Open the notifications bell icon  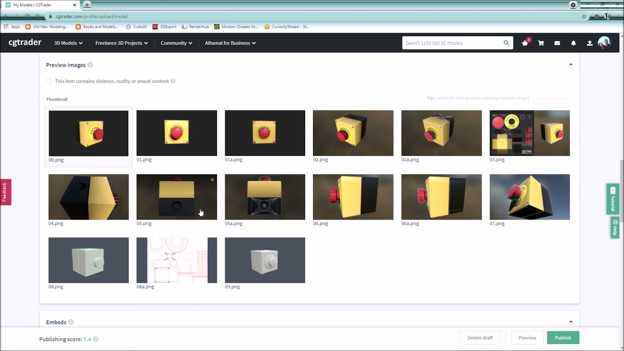pyautogui.click(x=573, y=43)
